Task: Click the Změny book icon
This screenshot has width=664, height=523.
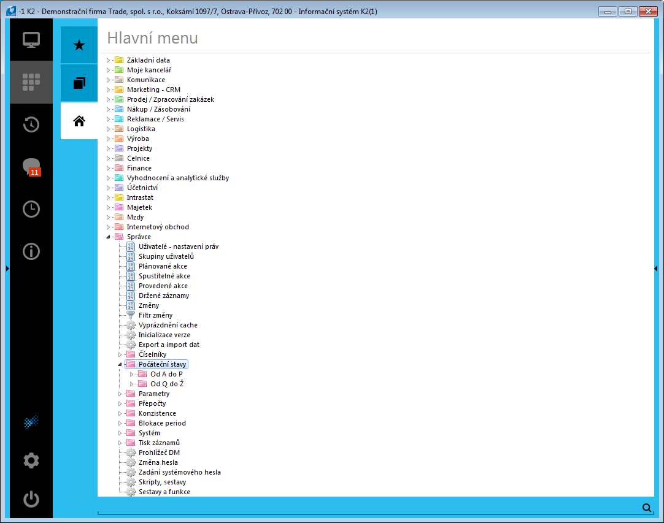Action: (131, 305)
